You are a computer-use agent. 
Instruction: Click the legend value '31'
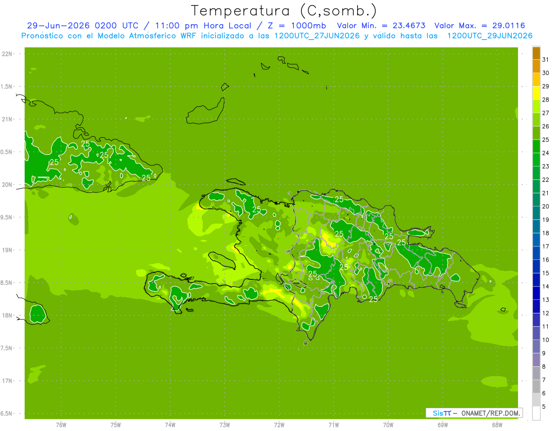click(x=545, y=60)
